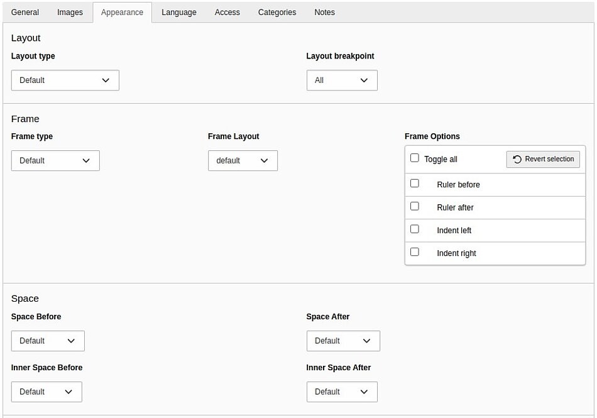Open the Images tab
Screen dimensions: 597x418
70,13
